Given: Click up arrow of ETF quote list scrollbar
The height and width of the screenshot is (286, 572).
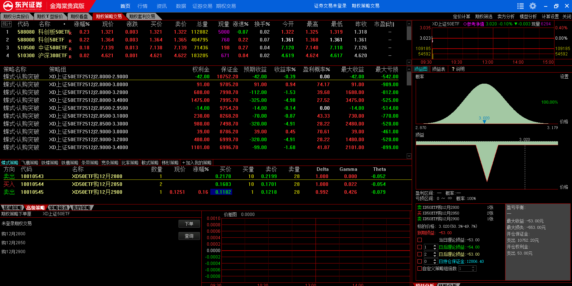Looking at the screenshot, I should 409,24.
